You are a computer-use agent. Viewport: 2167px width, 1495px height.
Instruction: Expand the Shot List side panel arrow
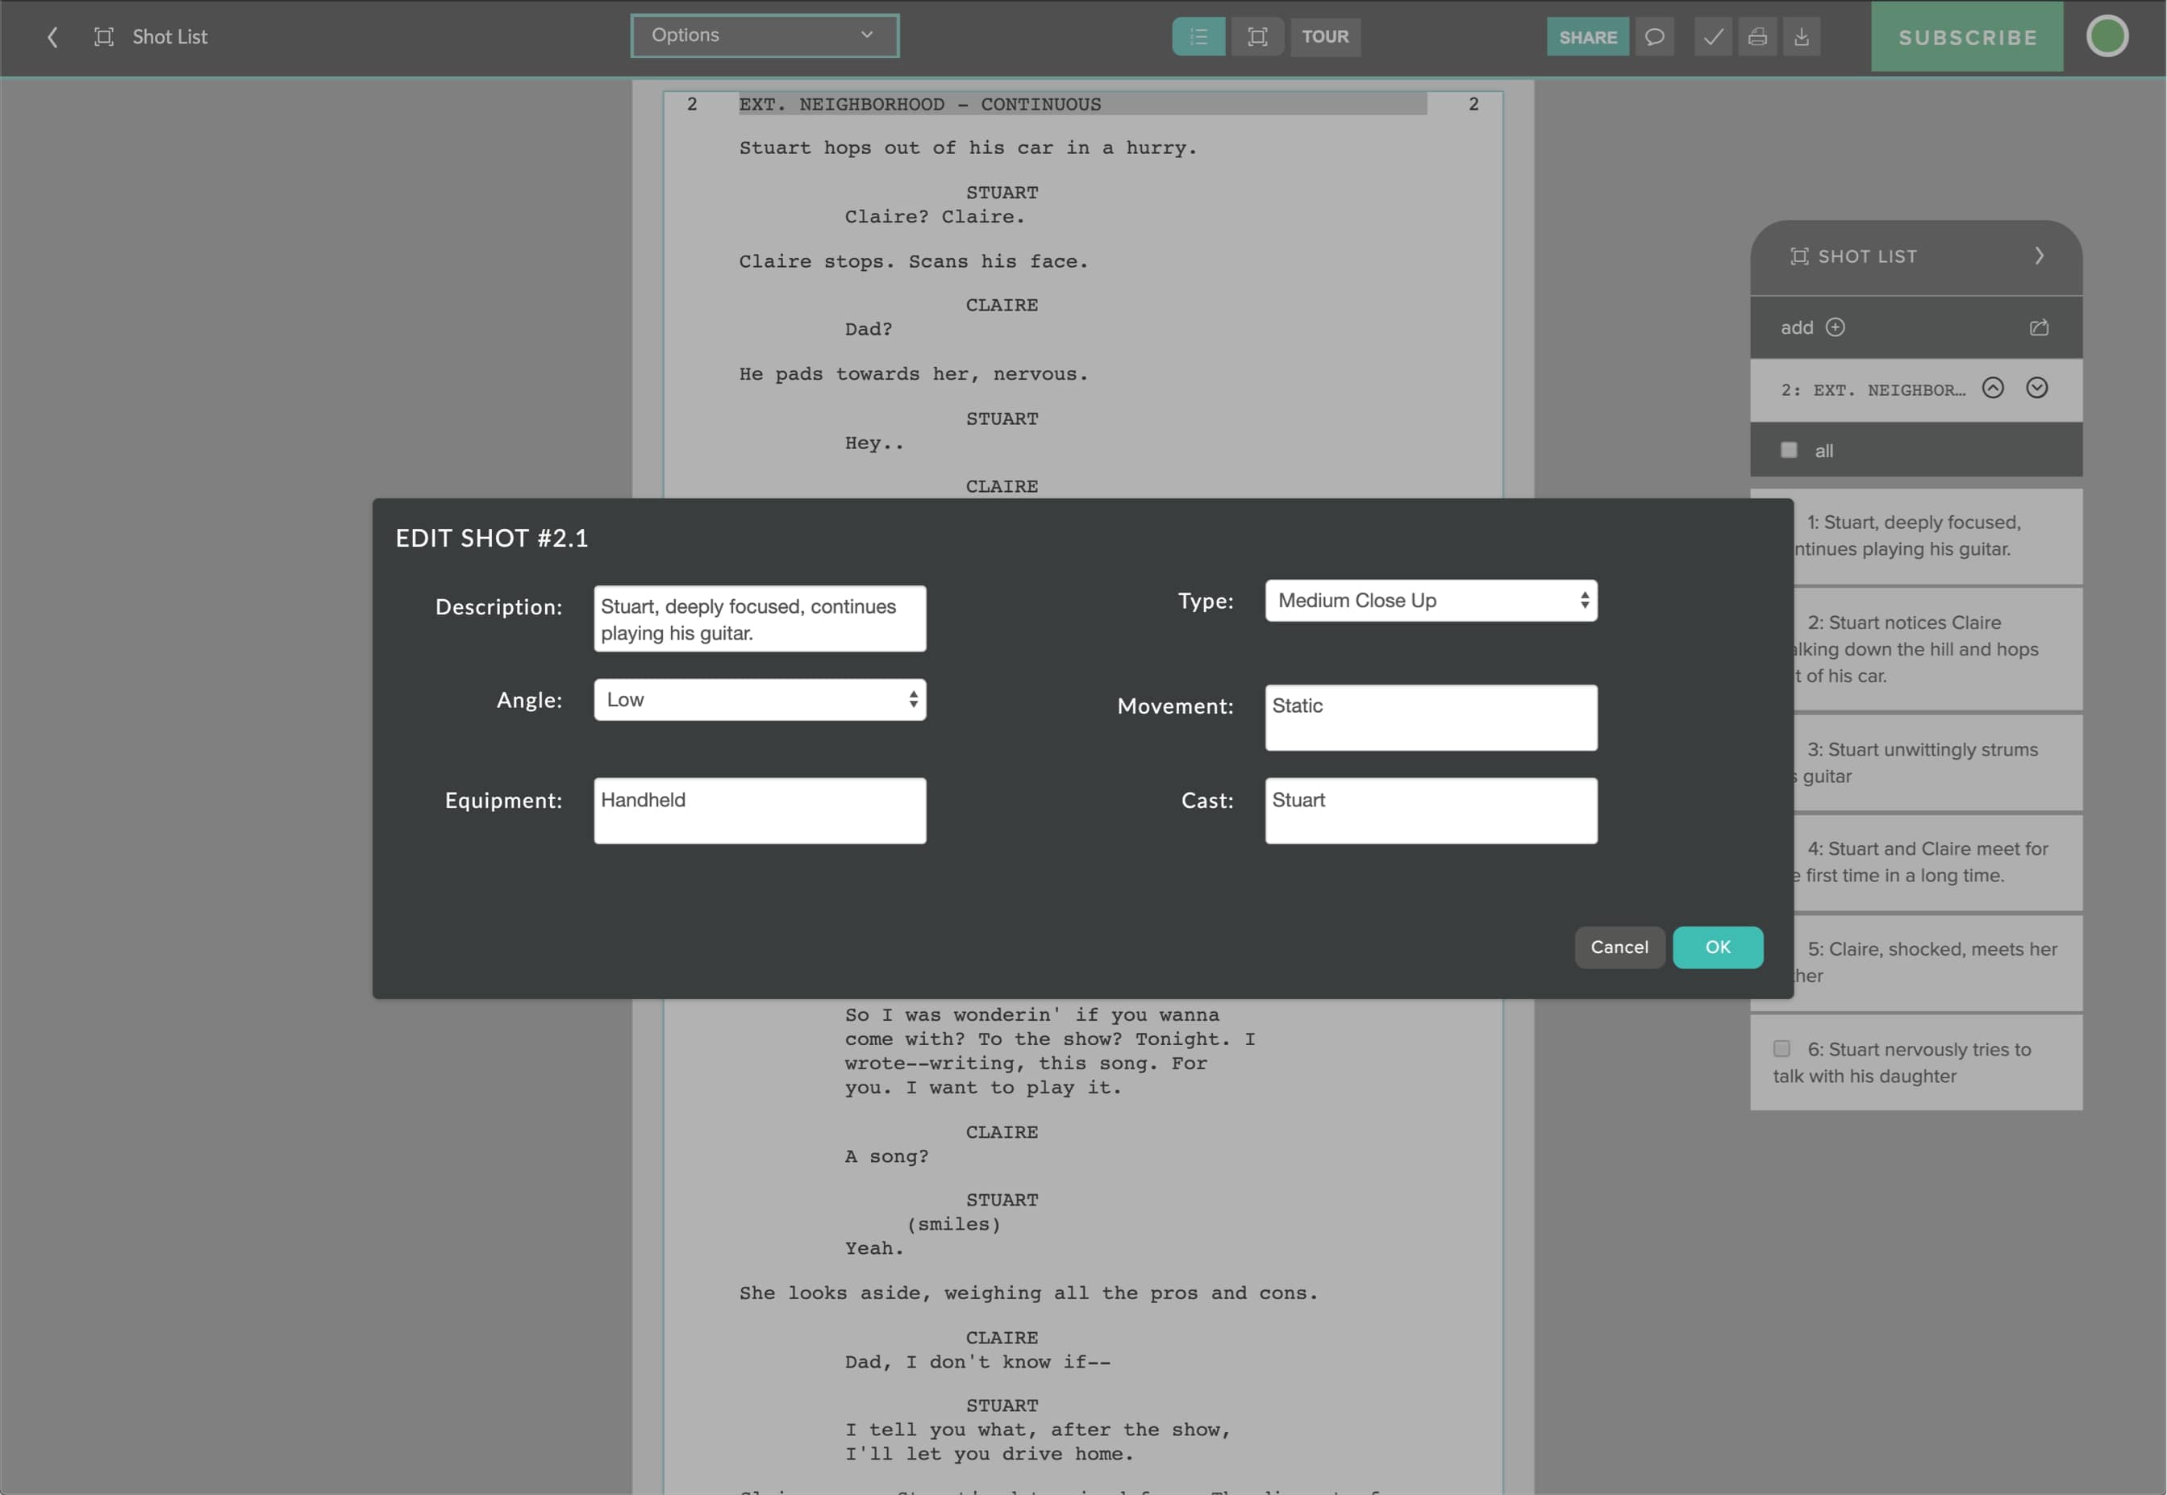coord(2040,255)
